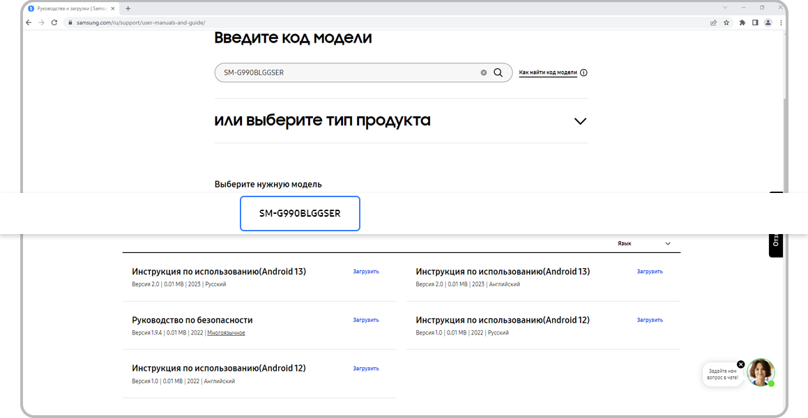This screenshot has width=808, height=418.
Task: Select the SM-G990BLGGSER model button
Action: point(300,213)
